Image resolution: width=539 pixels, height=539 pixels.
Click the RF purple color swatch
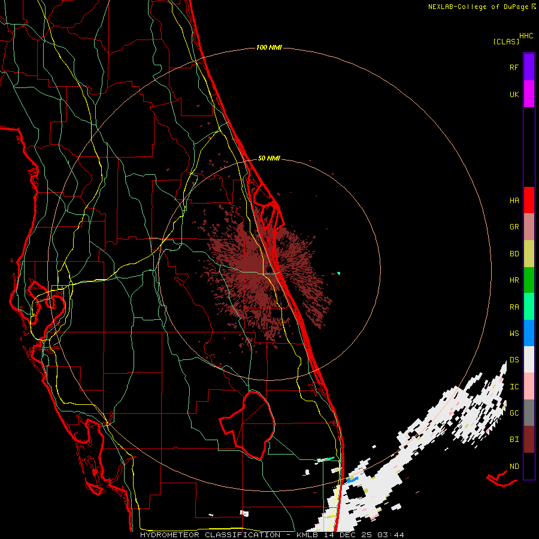pos(529,67)
